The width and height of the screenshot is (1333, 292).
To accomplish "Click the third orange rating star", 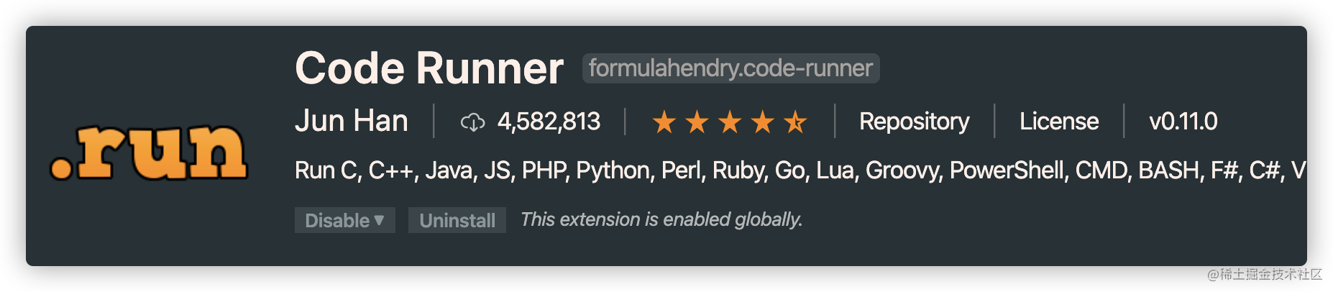I will tap(730, 122).
